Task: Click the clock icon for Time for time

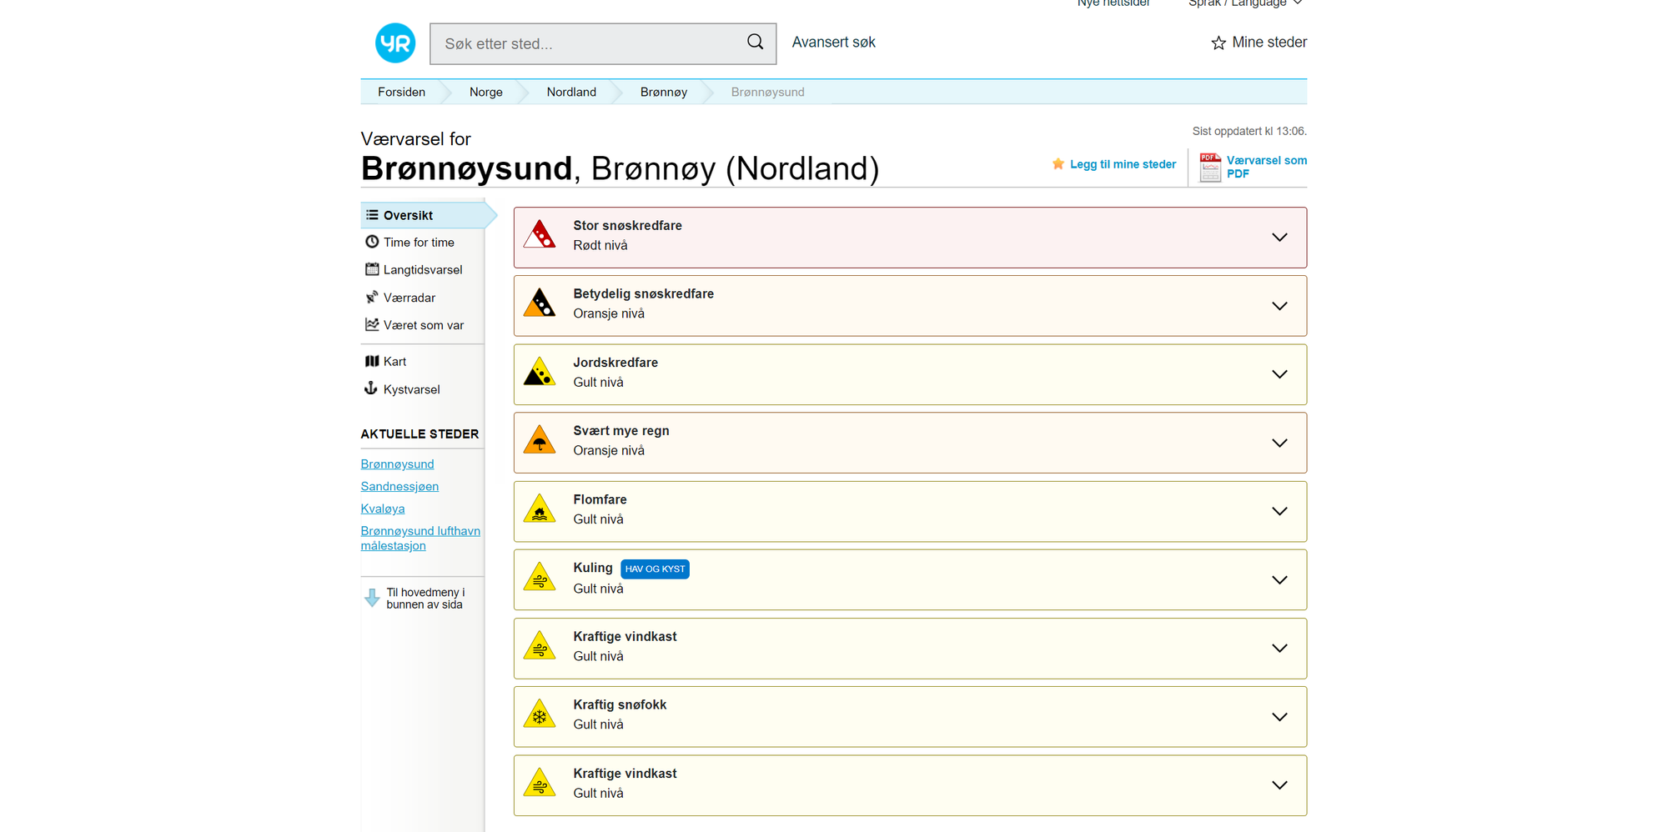Action: (372, 242)
